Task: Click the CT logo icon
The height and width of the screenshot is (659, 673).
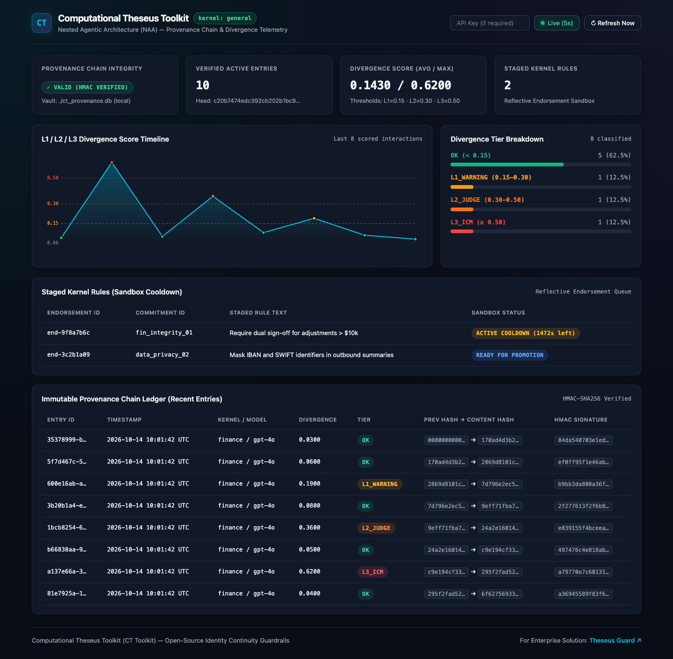Action: [x=42, y=23]
